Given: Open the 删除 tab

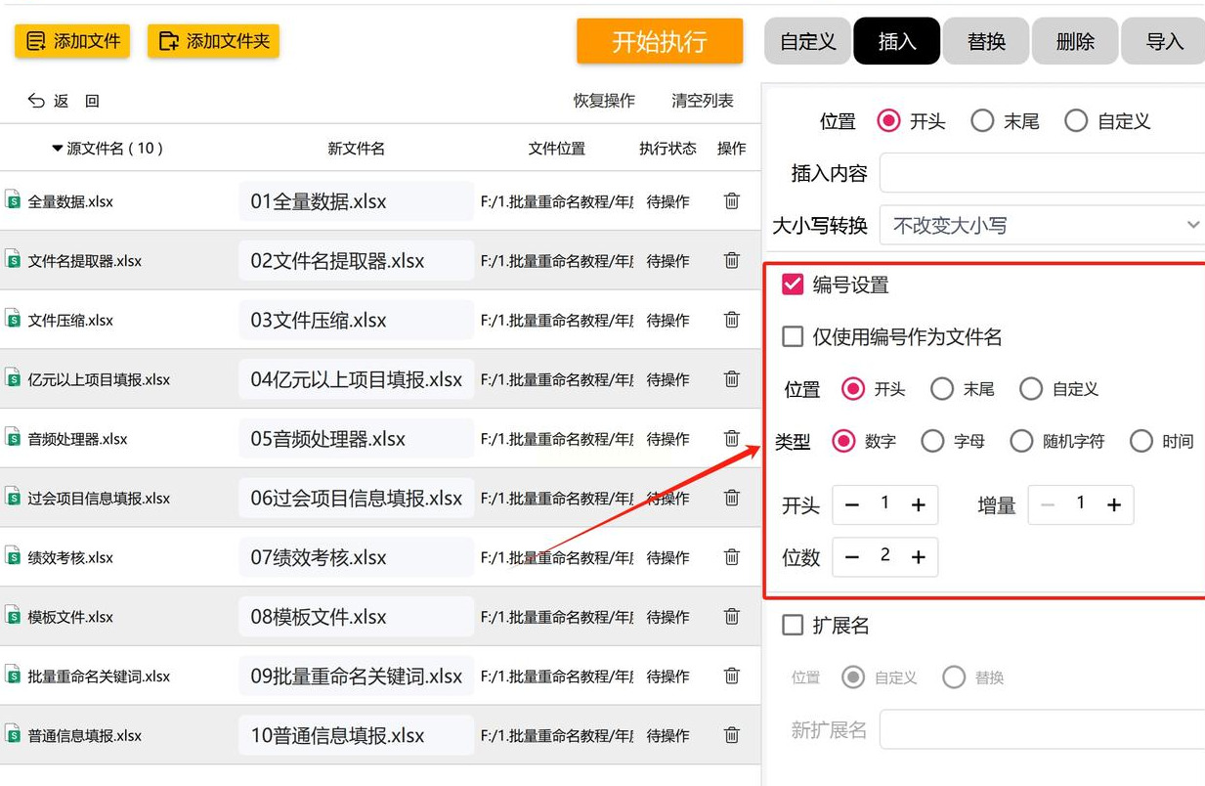Looking at the screenshot, I should click(1075, 42).
